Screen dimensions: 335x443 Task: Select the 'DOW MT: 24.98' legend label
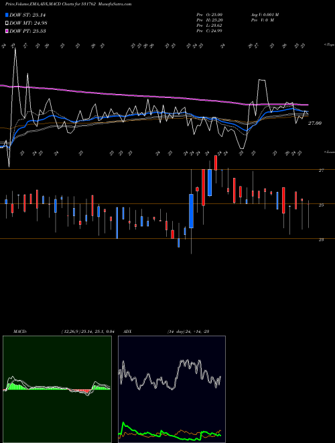[28, 23]
